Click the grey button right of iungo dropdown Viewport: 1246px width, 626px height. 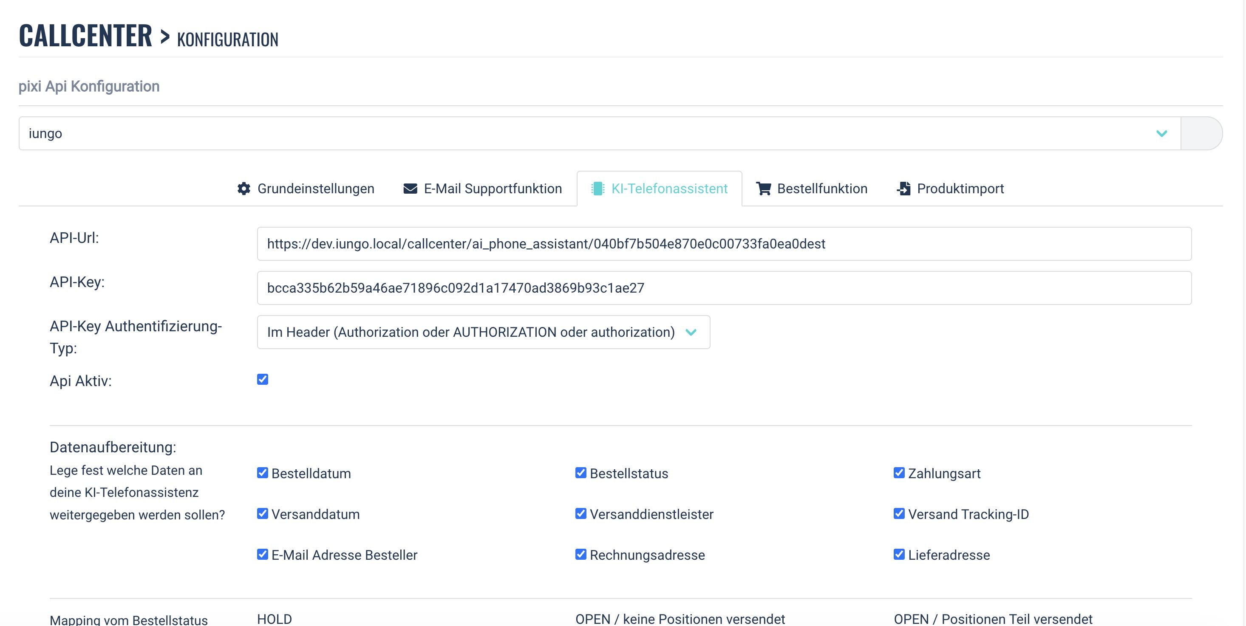click(1201, 133)
